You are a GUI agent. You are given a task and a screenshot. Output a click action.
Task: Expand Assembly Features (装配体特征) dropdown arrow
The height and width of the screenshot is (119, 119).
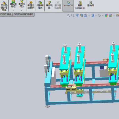[x=13, y=10]
